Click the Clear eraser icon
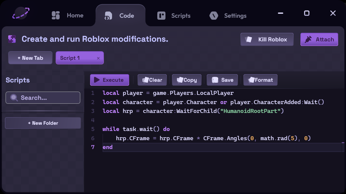Screen dimensions: 346x194 145,80
